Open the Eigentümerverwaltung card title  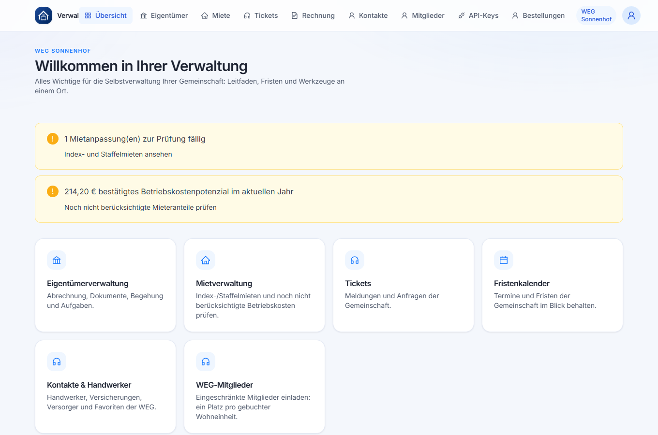[x=88, y=283]
